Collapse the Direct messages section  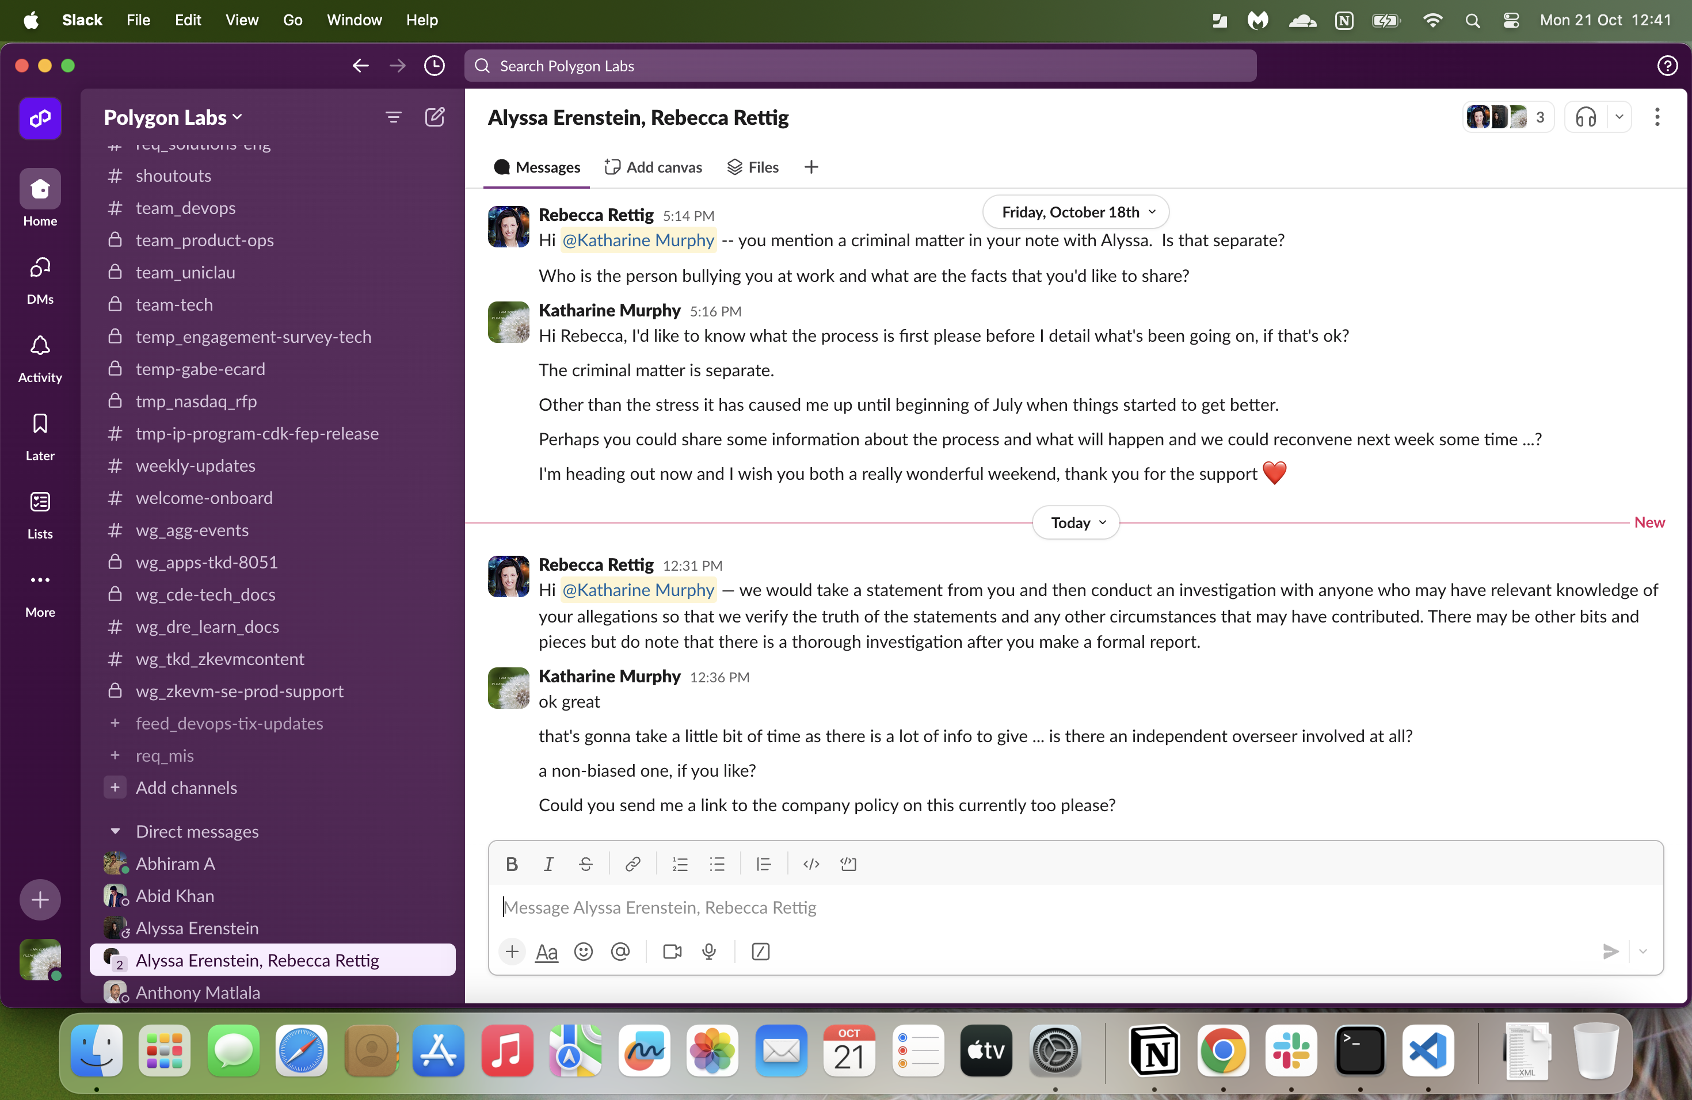pyautogui.click(x=115, y=831)
